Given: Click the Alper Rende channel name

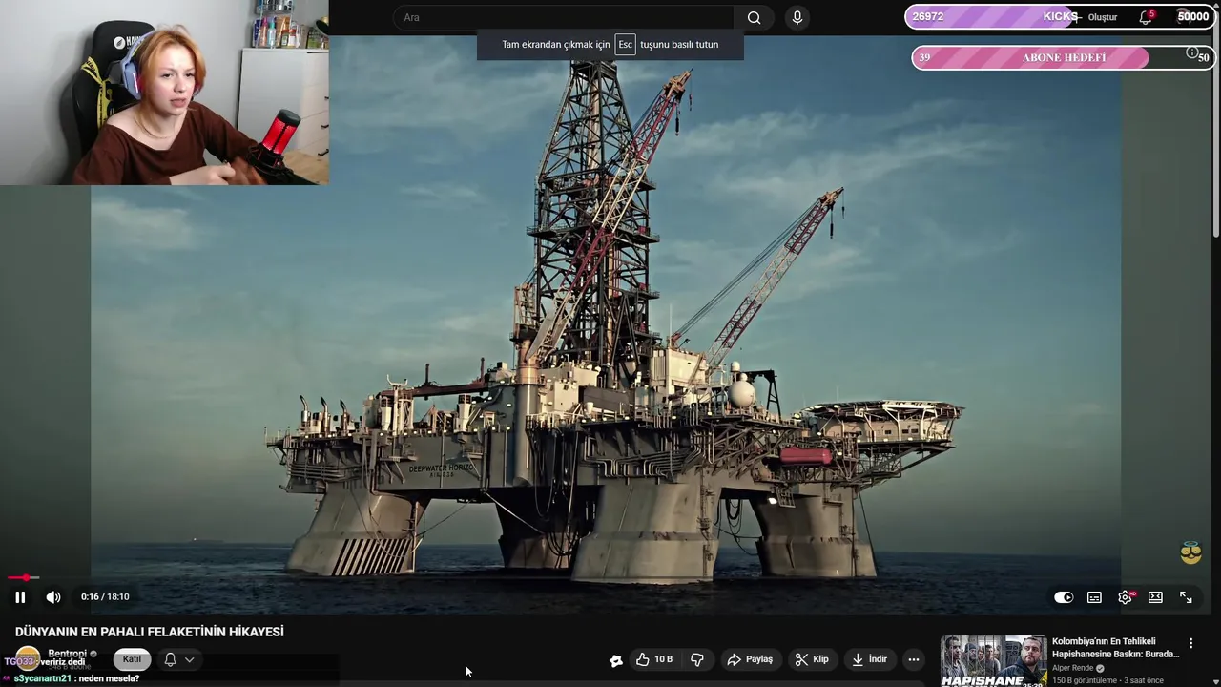Looking at the screenshot, I should 1073,668.
